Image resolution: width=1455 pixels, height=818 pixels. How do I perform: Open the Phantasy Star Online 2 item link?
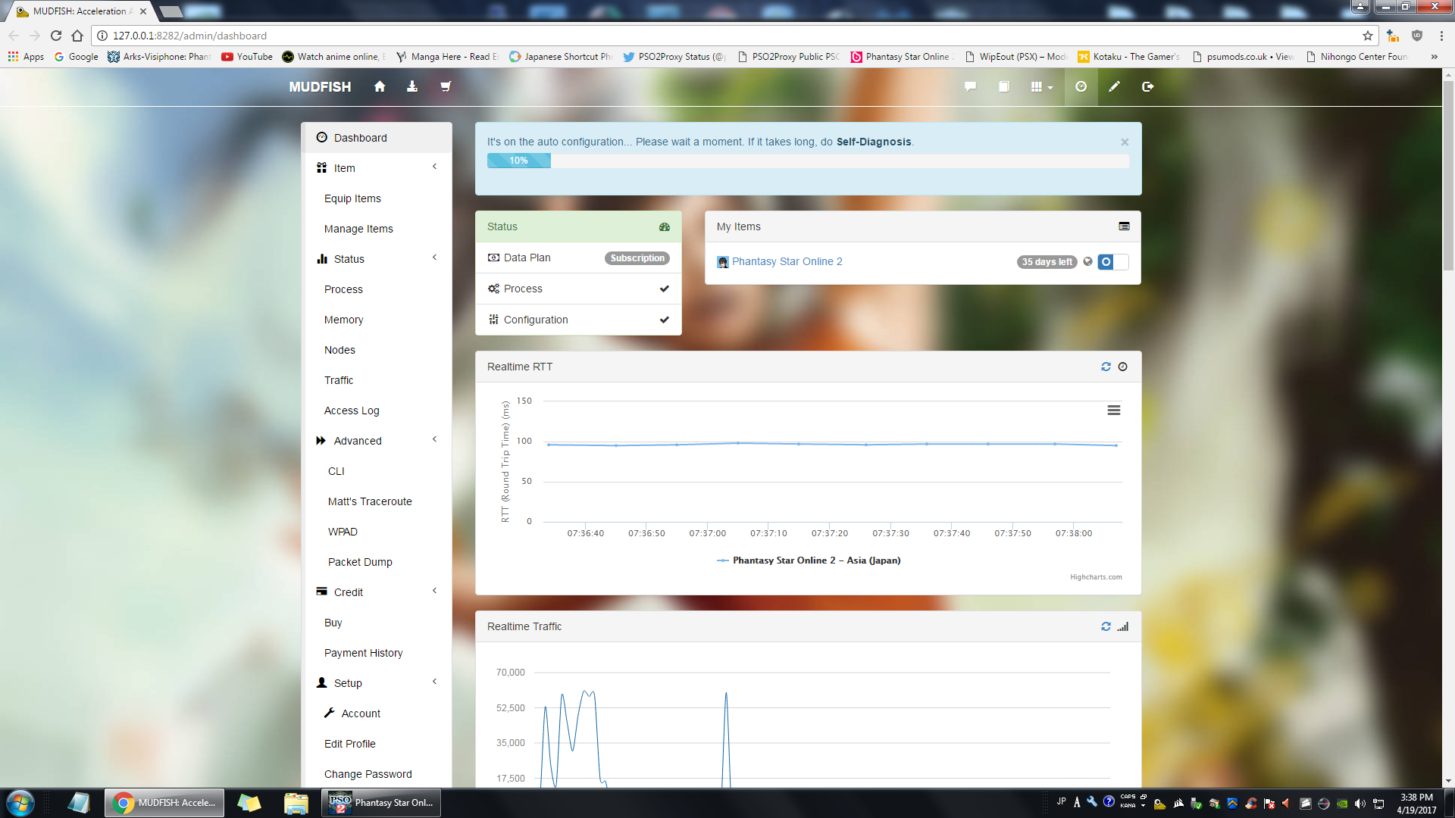click(787, 261)
